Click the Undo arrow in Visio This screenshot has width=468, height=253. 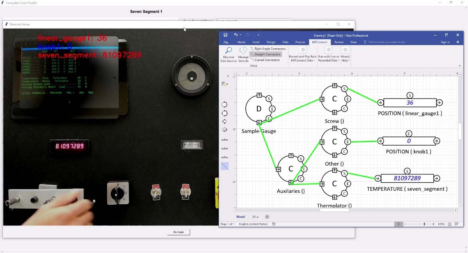[x=236, y=35]
